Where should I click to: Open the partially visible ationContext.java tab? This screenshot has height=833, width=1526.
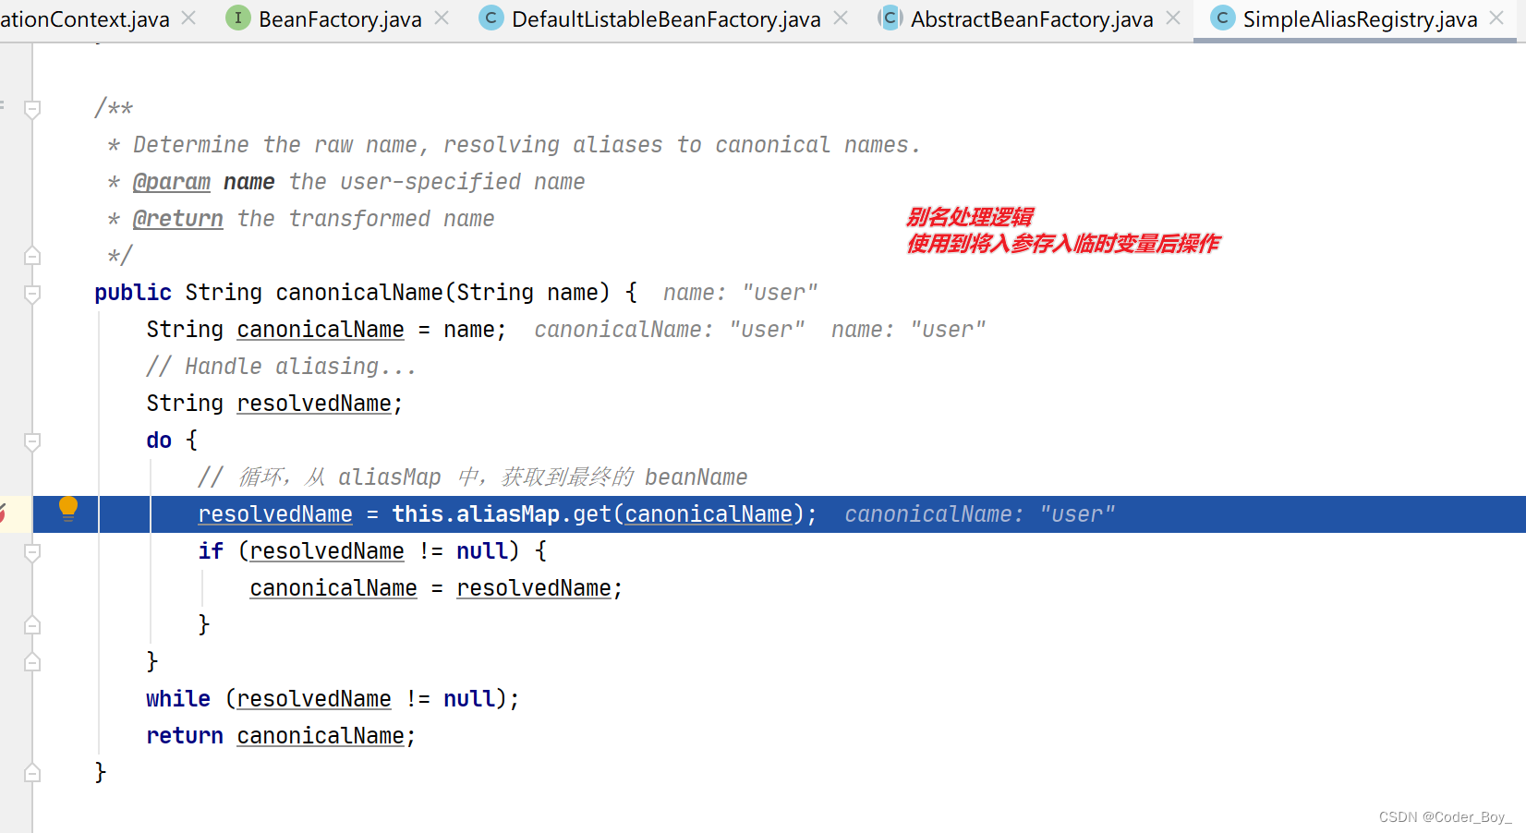(85, 18)
